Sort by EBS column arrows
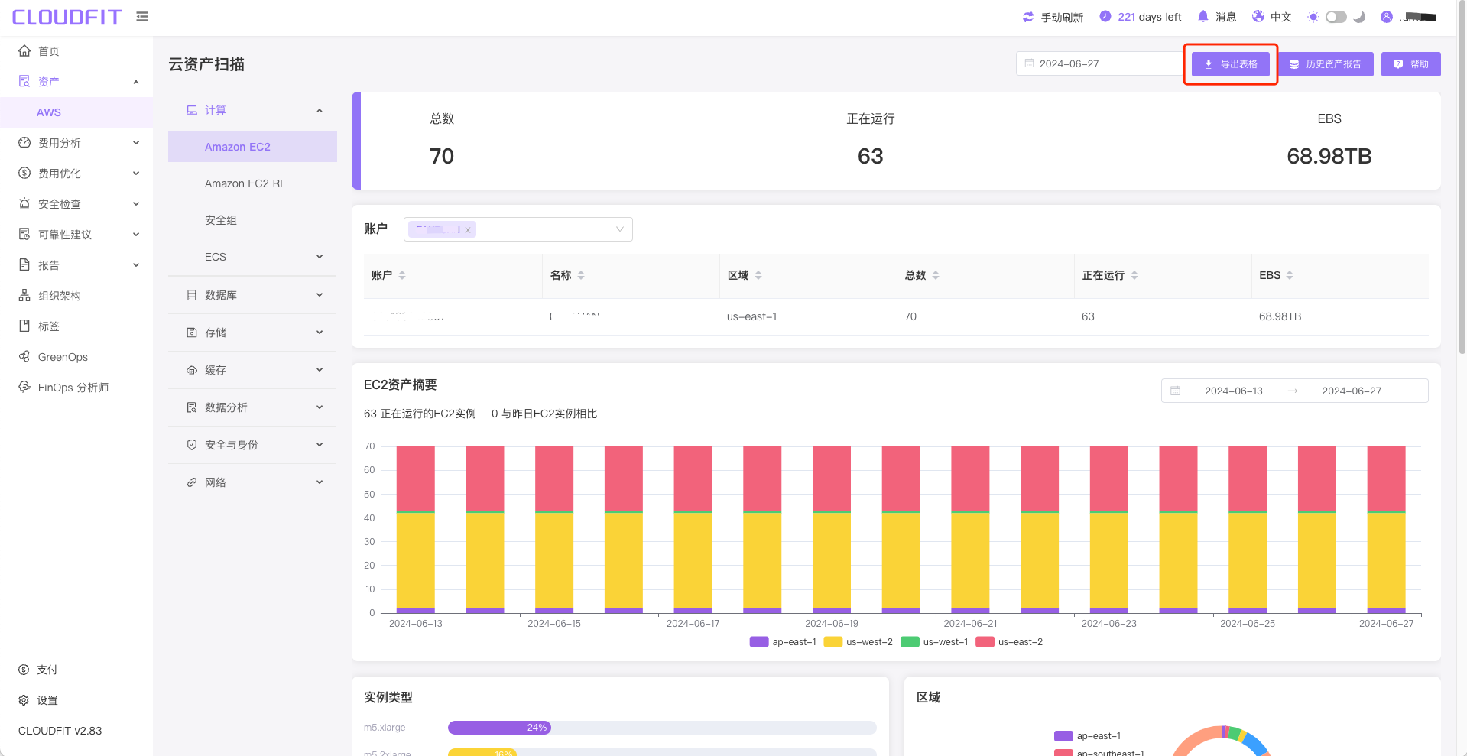1467x756 pixels. coord(1290,275)
